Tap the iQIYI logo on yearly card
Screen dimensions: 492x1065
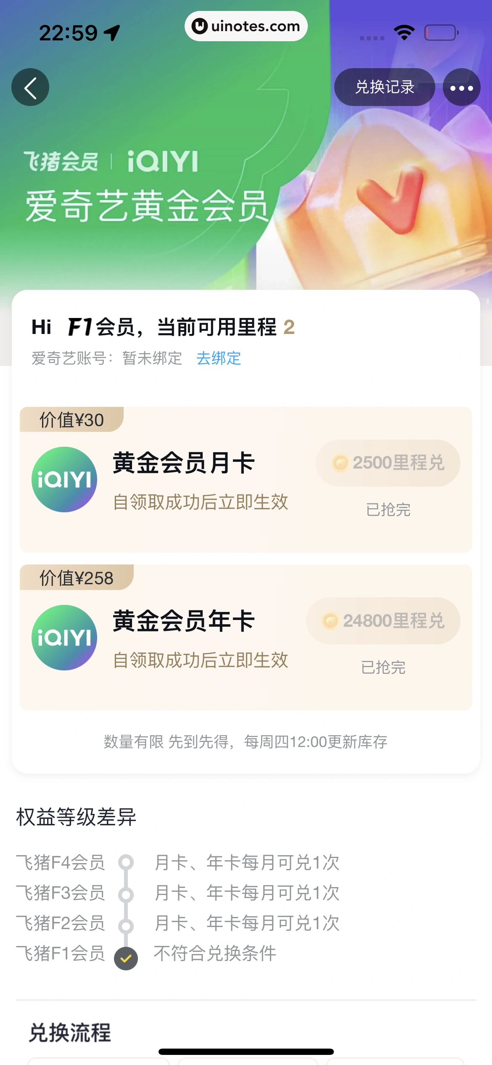point(64,638)
